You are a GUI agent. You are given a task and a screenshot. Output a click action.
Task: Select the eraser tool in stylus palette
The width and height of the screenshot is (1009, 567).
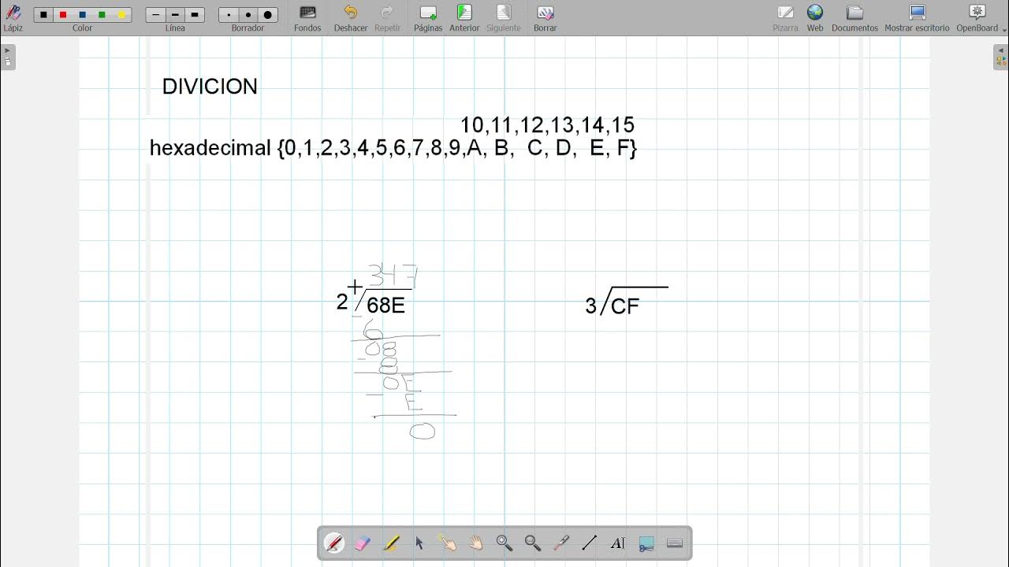[363, 543]
